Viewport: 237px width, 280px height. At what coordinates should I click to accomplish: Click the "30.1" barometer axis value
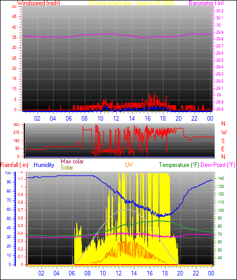(x=220, y=18)
